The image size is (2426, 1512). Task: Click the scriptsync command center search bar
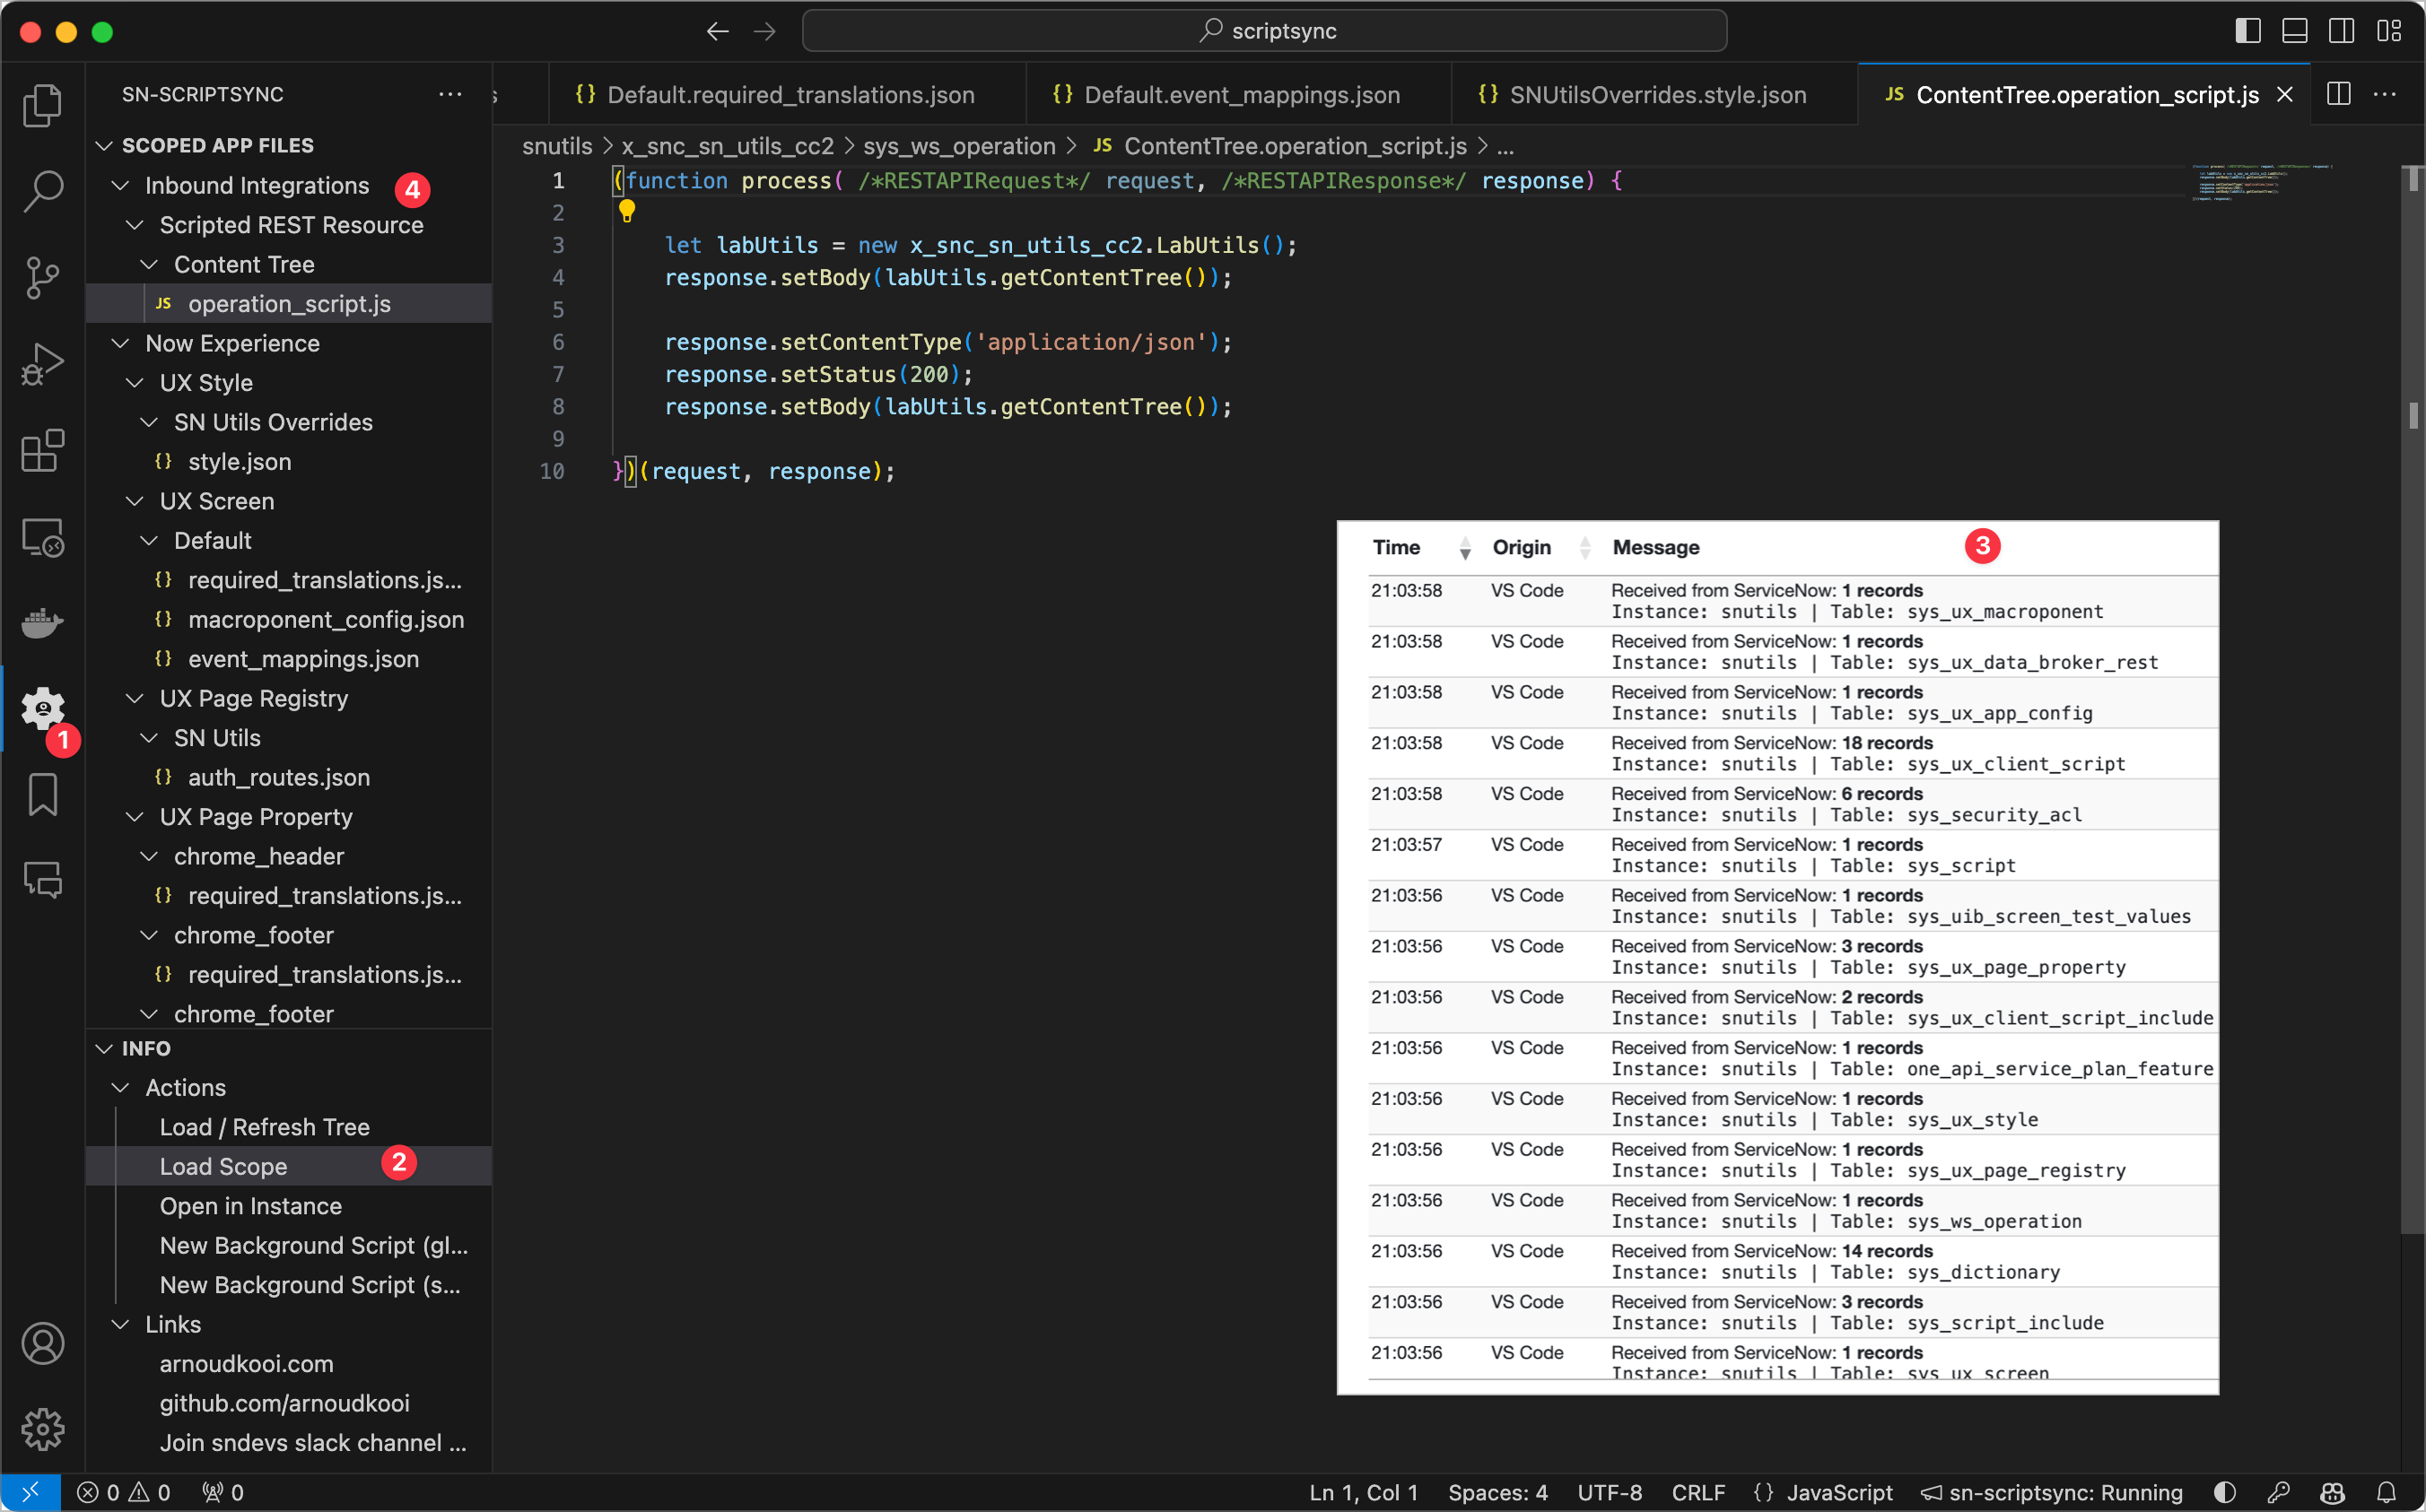tap(1264, 31)
